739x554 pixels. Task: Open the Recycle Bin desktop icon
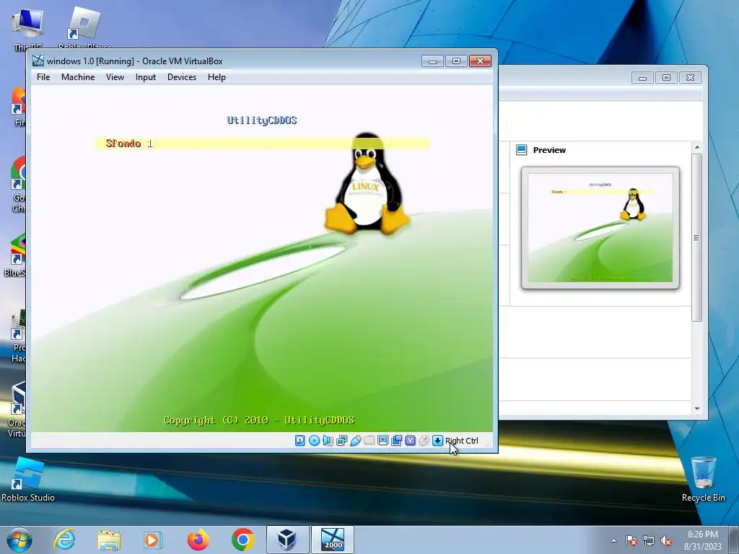(x=703, y=479)
